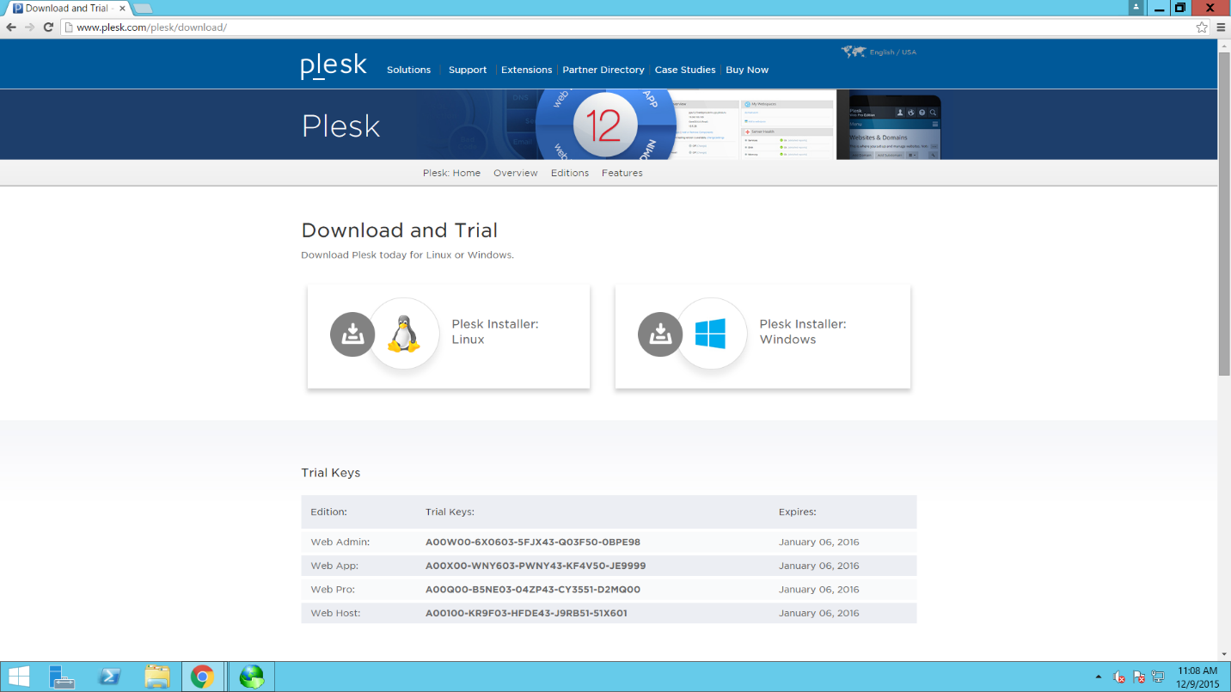This screenshot has width=1231, height=692.
Task: Click Buy Now in navigation
Action: pos(747,70)
